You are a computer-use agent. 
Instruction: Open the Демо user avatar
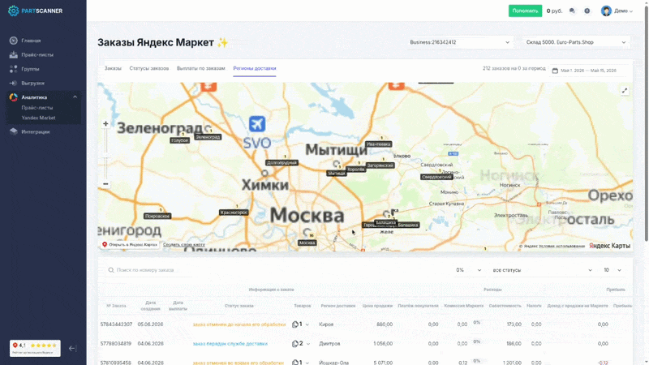(x=606, y=11)
